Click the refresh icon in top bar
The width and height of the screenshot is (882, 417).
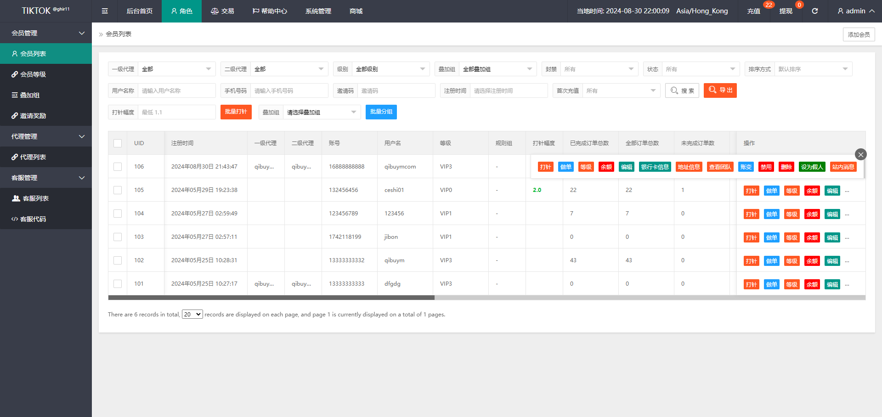tap(814, 11)
